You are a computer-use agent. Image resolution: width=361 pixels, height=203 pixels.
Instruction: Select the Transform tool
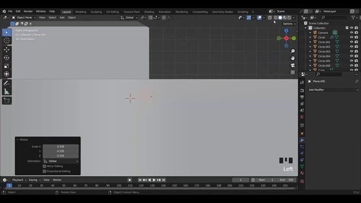(7, 74)
